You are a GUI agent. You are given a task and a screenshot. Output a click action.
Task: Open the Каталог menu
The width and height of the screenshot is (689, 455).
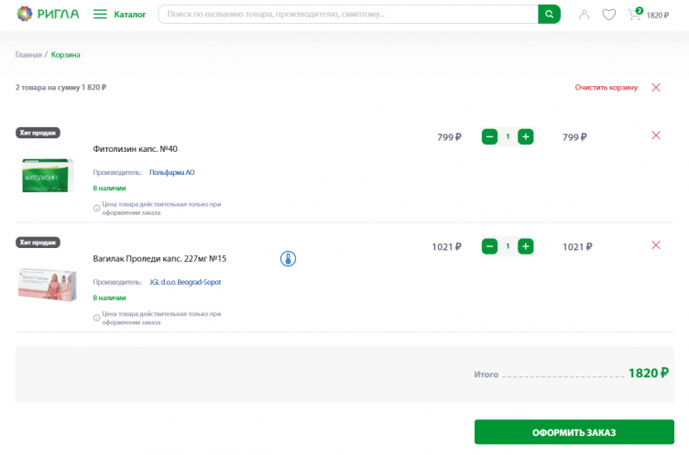(x=120, y=15)
